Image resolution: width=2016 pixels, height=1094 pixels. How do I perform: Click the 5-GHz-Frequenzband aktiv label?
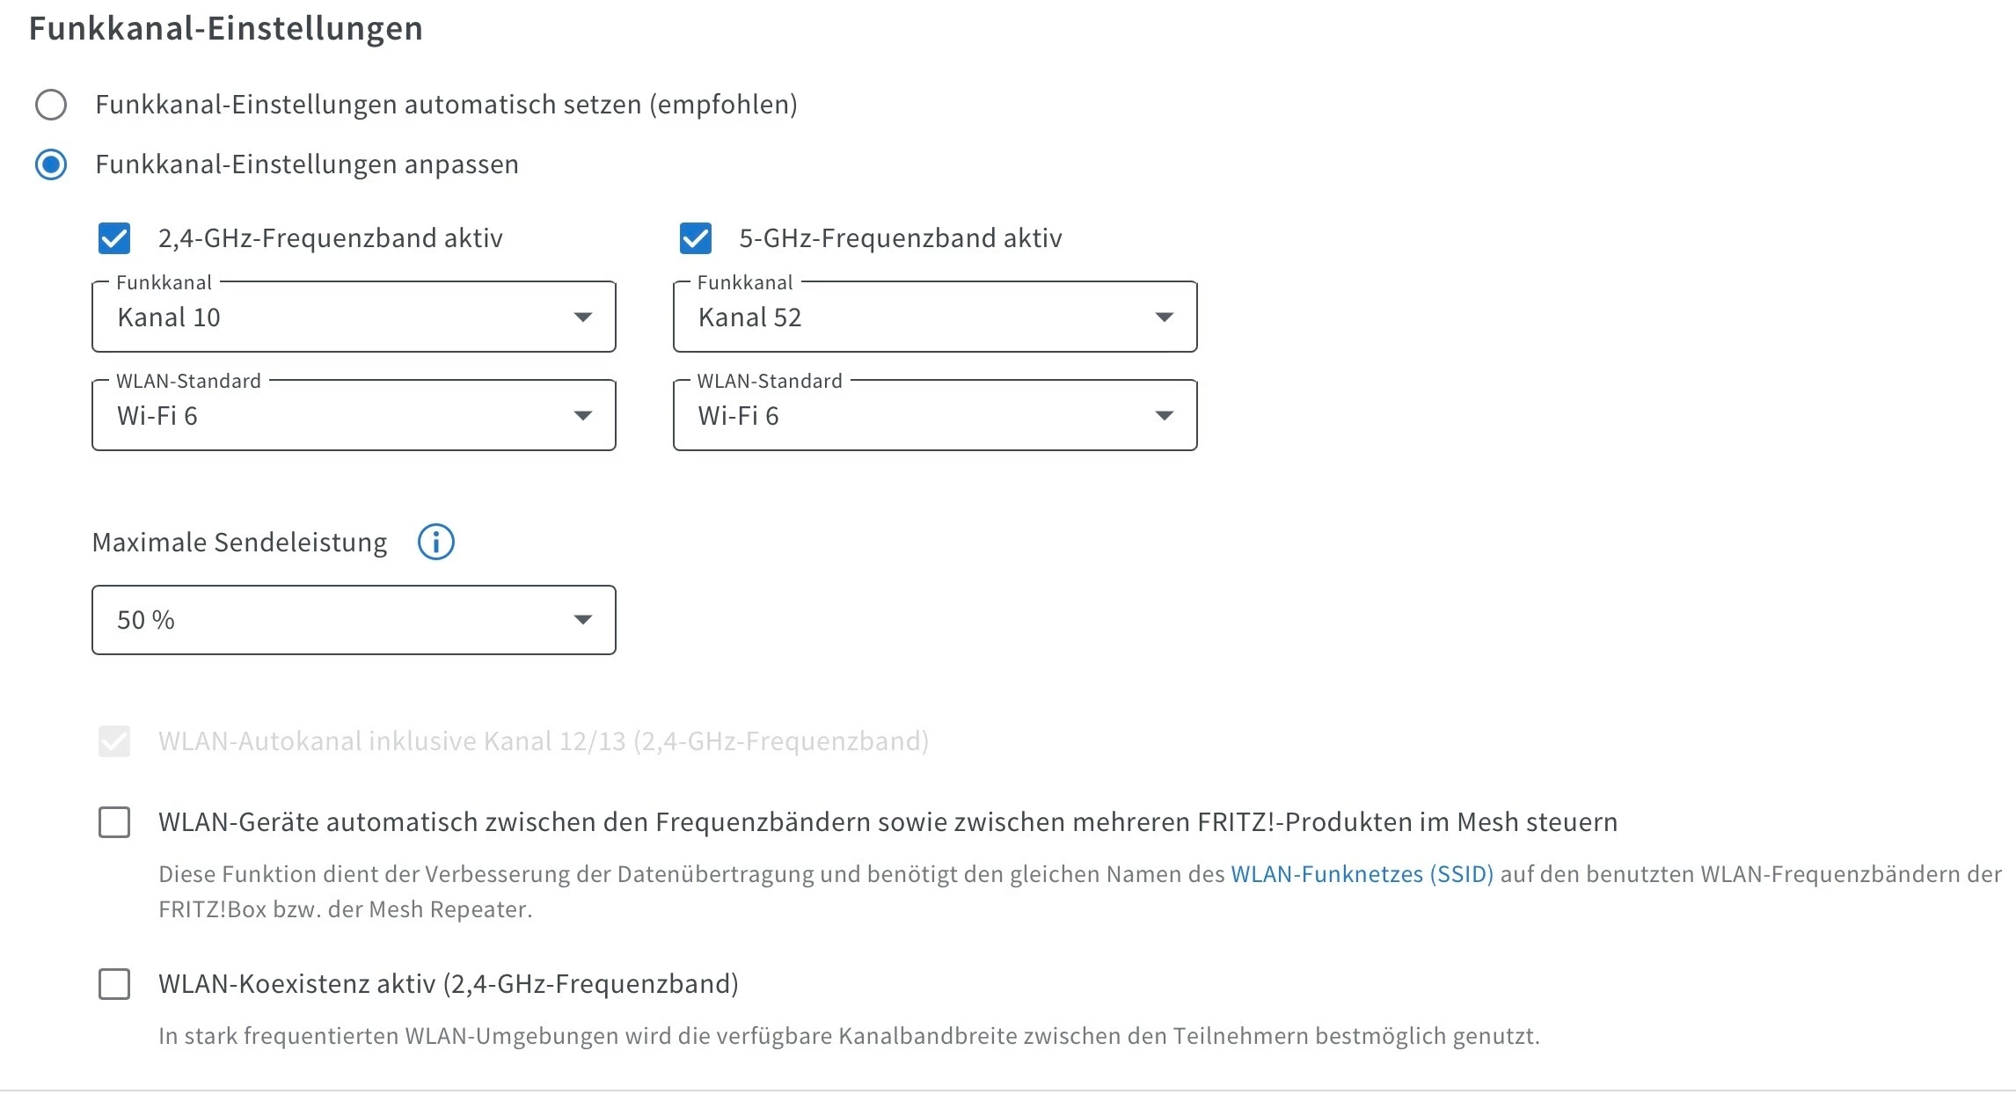901,238
